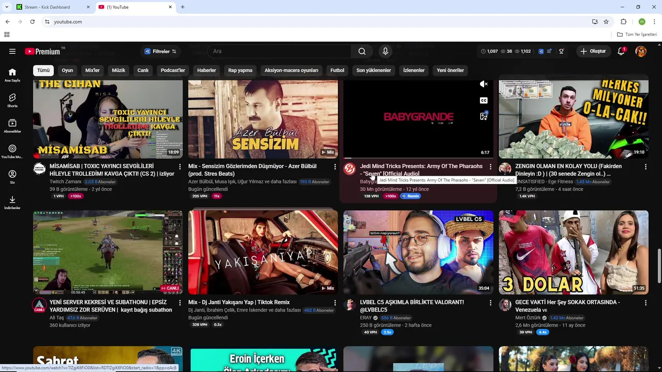Open ERAY channel link
Viewport: 662px width, 372px height.
coord(366,318)
